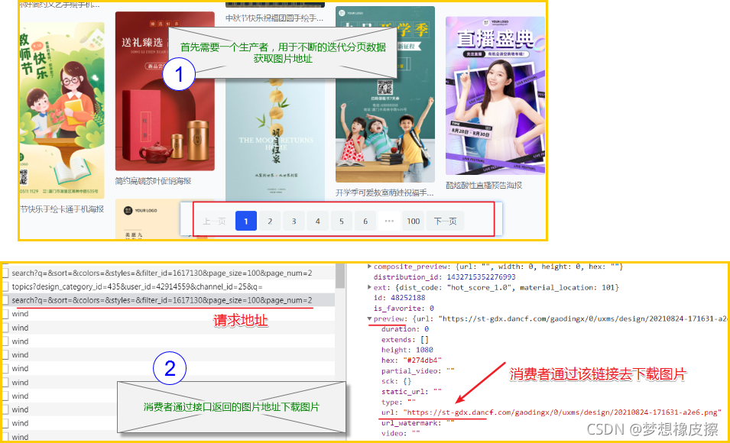This screenshot has height=443, width=730.
Task: Go to page 6 in pagination
Action: (x=365, y=221)
